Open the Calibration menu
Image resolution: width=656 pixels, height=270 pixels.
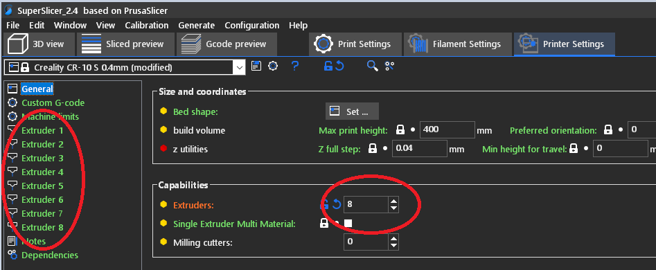(147, 26)
